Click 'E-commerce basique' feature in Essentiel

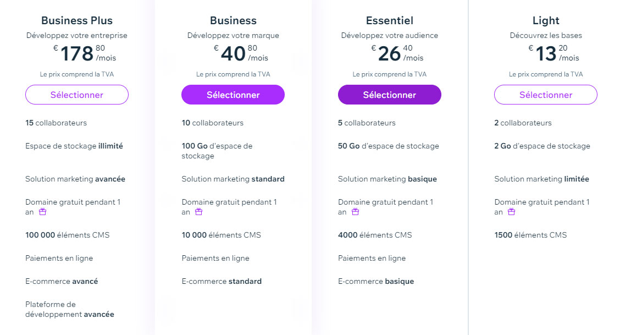[376, 281]
